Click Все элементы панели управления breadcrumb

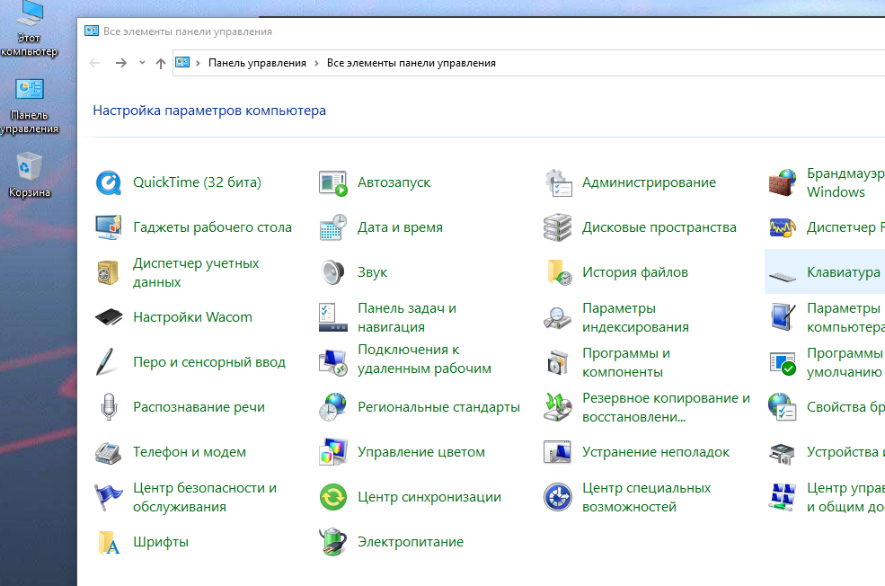click(x=412, y=63)
